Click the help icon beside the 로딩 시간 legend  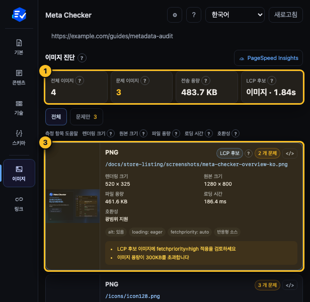209,134
